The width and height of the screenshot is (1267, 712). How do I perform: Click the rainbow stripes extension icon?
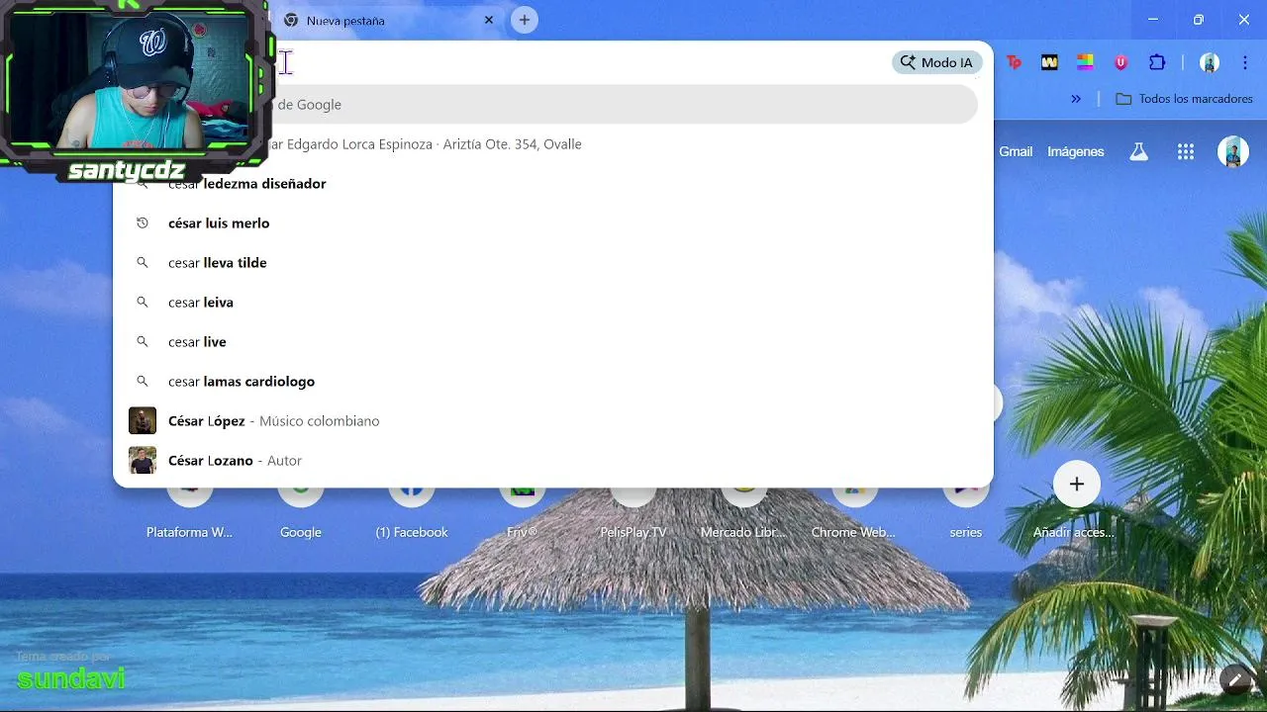(1085, 62)
